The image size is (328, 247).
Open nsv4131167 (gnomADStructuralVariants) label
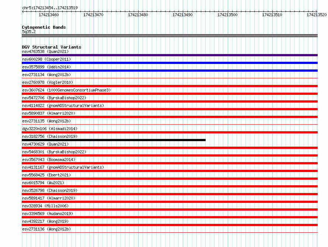(x=63, y=167)
